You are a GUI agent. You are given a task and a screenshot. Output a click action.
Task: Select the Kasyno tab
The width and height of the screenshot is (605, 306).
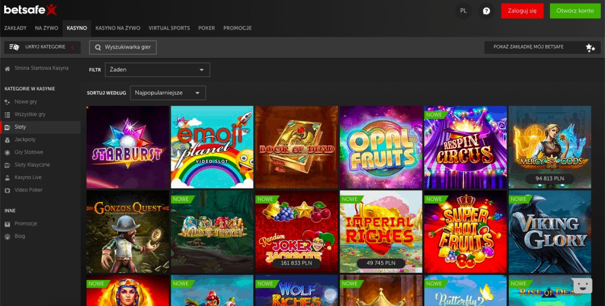pos(77,28)
